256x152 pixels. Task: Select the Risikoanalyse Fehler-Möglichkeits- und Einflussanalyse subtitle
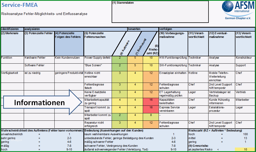(44, 14)
